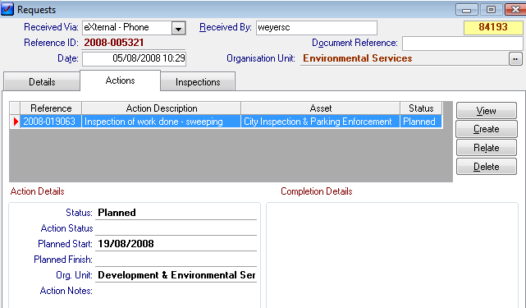
Task: Click the empty Planned Finish field
Action: point(176,260)
